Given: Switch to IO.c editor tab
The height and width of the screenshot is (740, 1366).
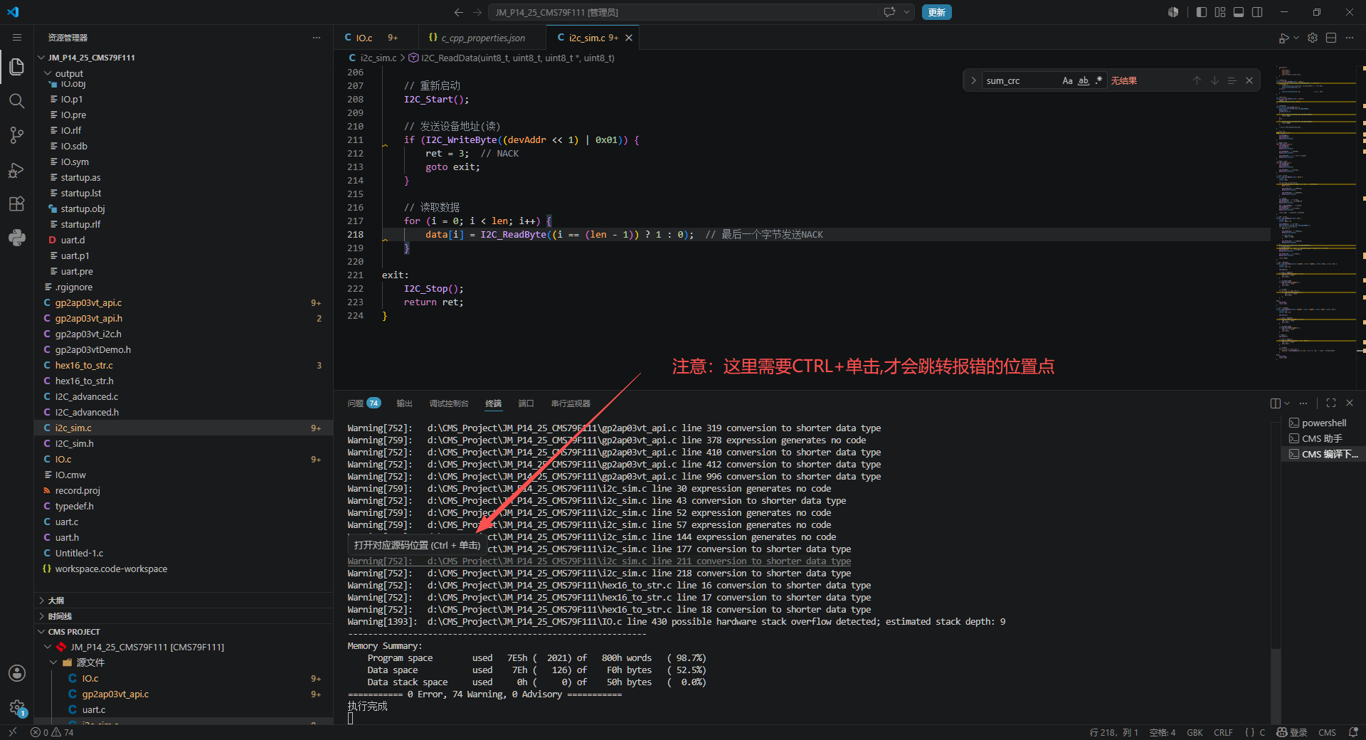Looking at the screenshot, I should pyautogui.click(x=364, y=38).
